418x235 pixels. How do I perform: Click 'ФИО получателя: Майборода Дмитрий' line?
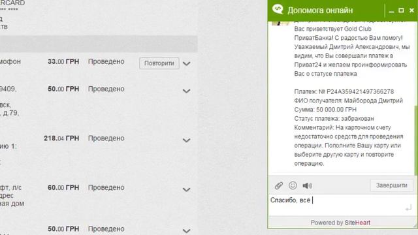point(348,101)
